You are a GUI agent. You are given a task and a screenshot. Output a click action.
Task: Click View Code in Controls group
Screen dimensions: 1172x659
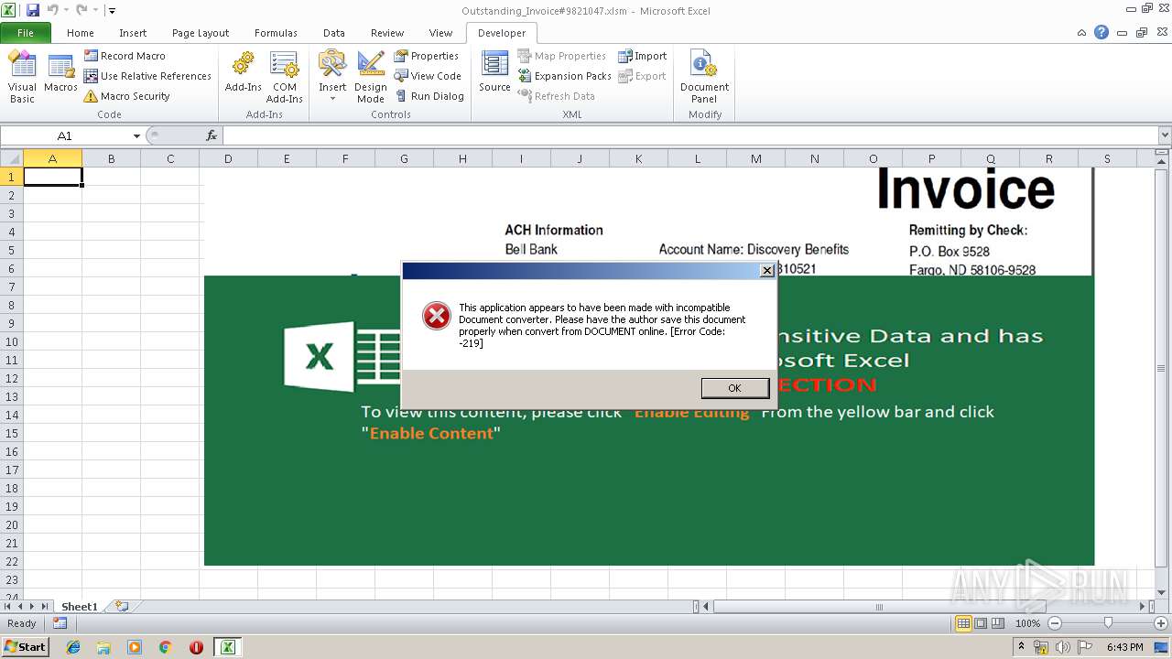click(428, 76)
